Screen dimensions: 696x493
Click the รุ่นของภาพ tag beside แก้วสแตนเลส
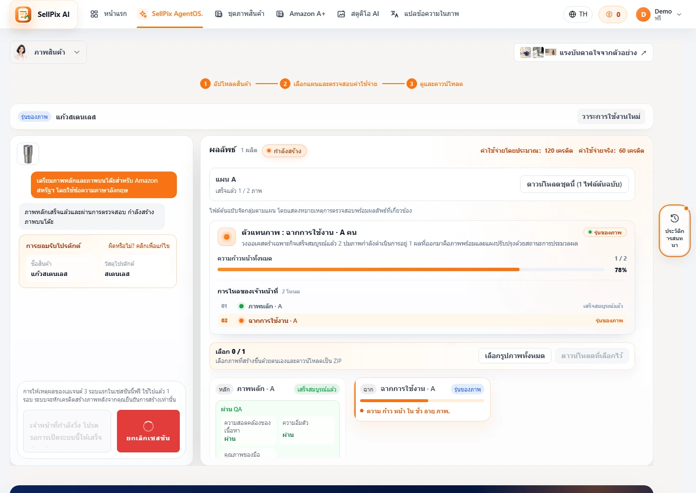click(x=34, y=117)
